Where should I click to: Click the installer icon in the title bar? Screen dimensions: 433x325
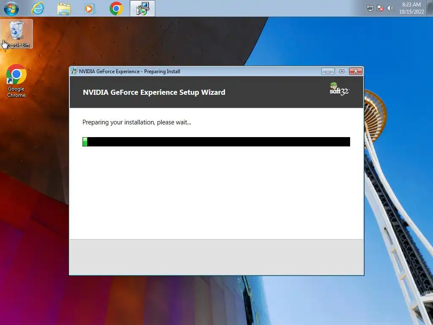74,71
